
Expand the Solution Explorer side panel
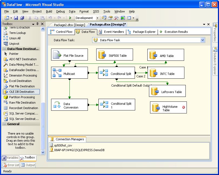215,61
